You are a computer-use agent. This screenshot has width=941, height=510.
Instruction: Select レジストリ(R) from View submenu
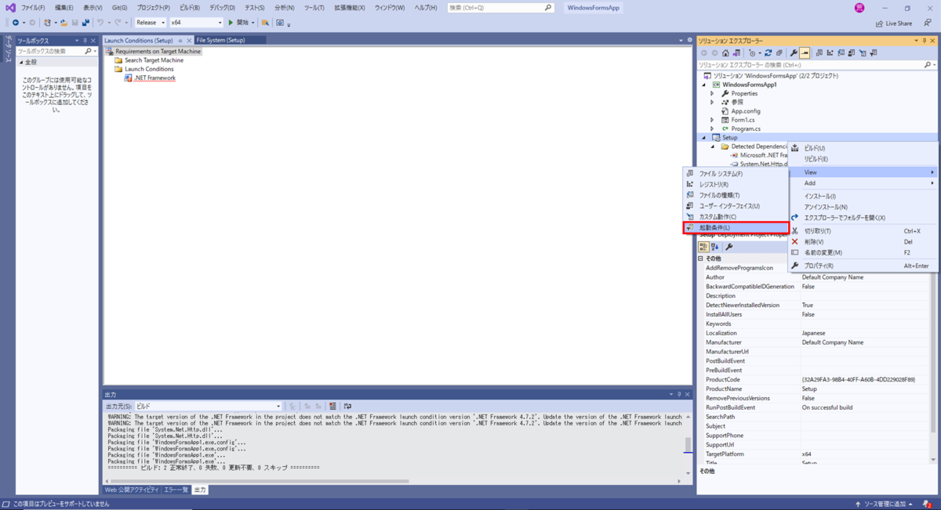(736, 184)
